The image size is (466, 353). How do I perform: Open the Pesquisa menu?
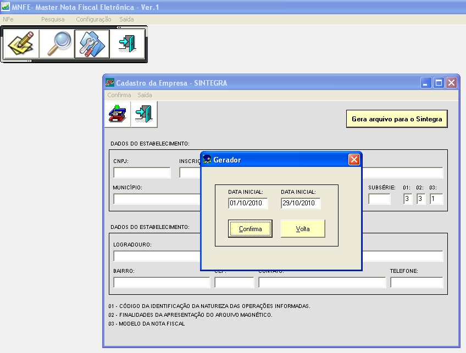53,19
